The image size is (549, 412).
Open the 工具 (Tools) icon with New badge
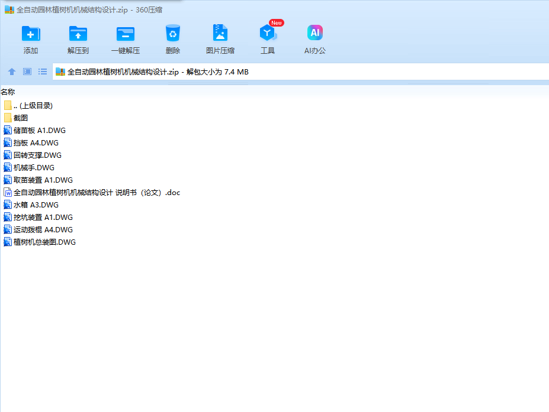pos(268,33)
